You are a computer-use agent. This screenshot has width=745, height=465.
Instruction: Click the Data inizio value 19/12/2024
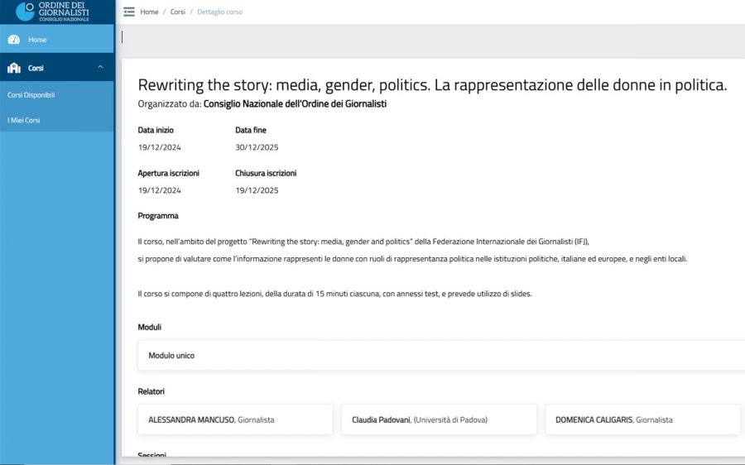160,147
